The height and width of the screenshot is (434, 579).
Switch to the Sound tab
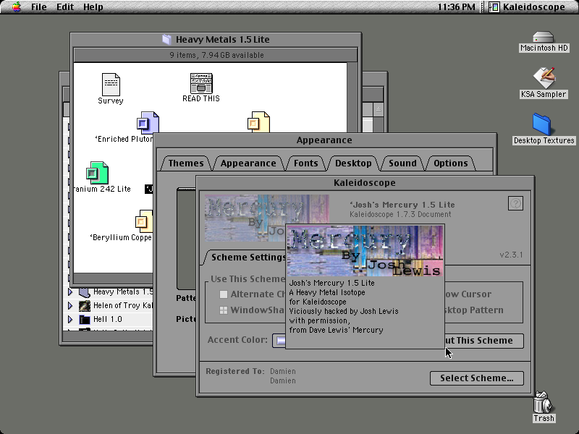[402, 163]
